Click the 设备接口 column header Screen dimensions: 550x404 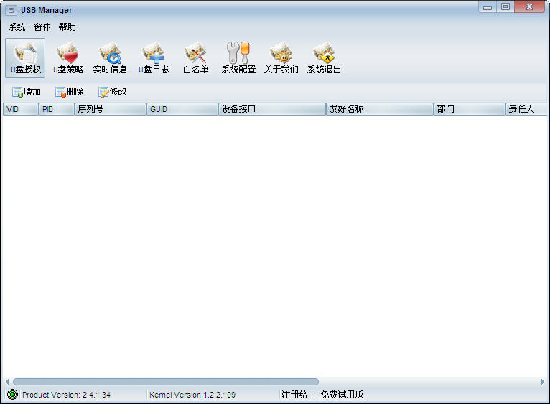tap(272, 109)
